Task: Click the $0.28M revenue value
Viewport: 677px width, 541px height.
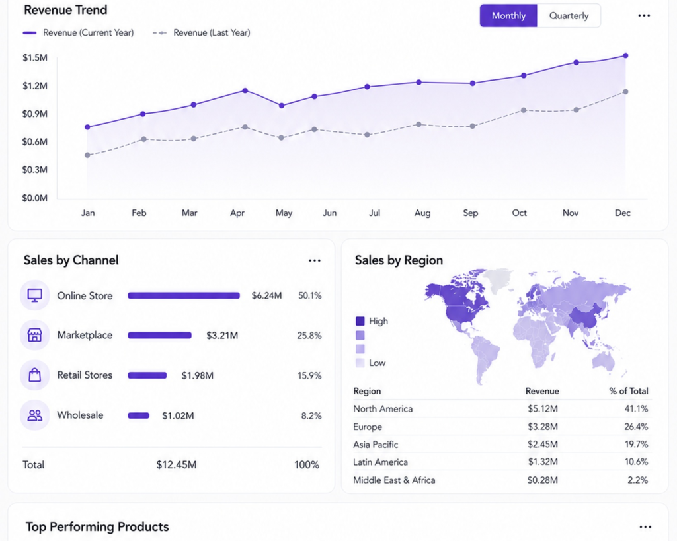Action: (543, 480)
